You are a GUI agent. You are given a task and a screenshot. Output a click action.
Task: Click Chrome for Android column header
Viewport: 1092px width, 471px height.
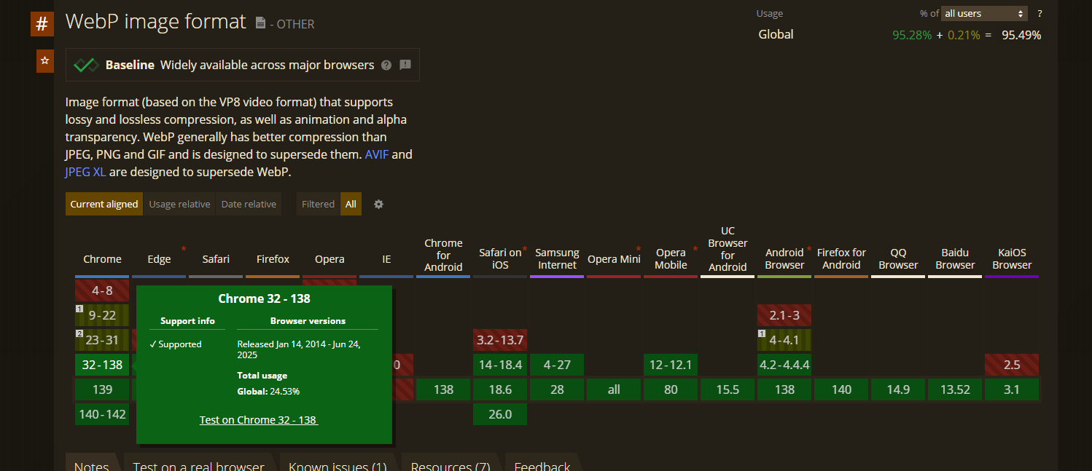[x=443, y=256]
